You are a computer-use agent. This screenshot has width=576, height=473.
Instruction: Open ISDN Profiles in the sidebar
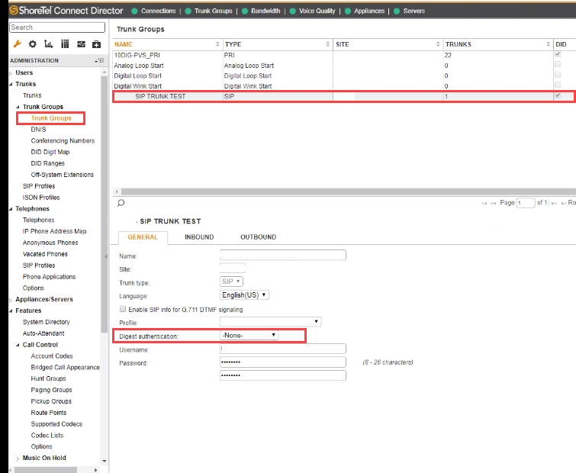click(41, 198)
